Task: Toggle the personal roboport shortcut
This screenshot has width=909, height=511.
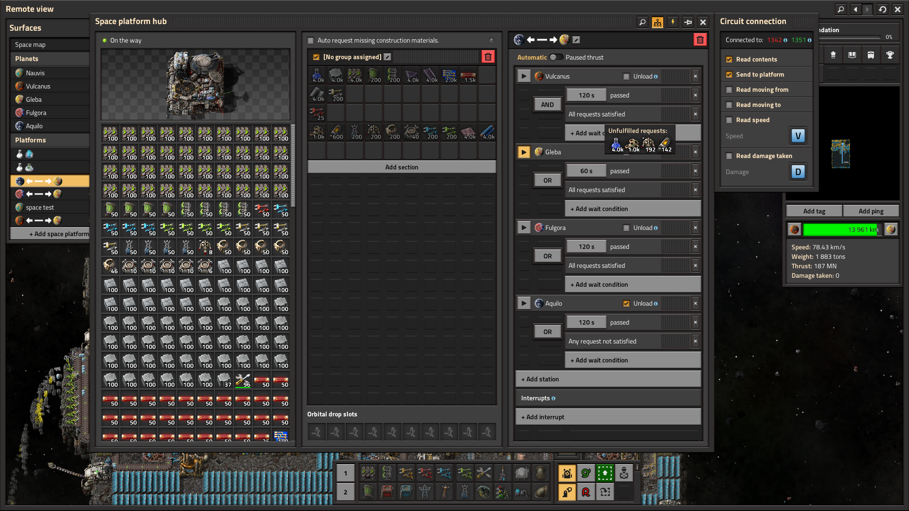Action: [x=567, y=473]
